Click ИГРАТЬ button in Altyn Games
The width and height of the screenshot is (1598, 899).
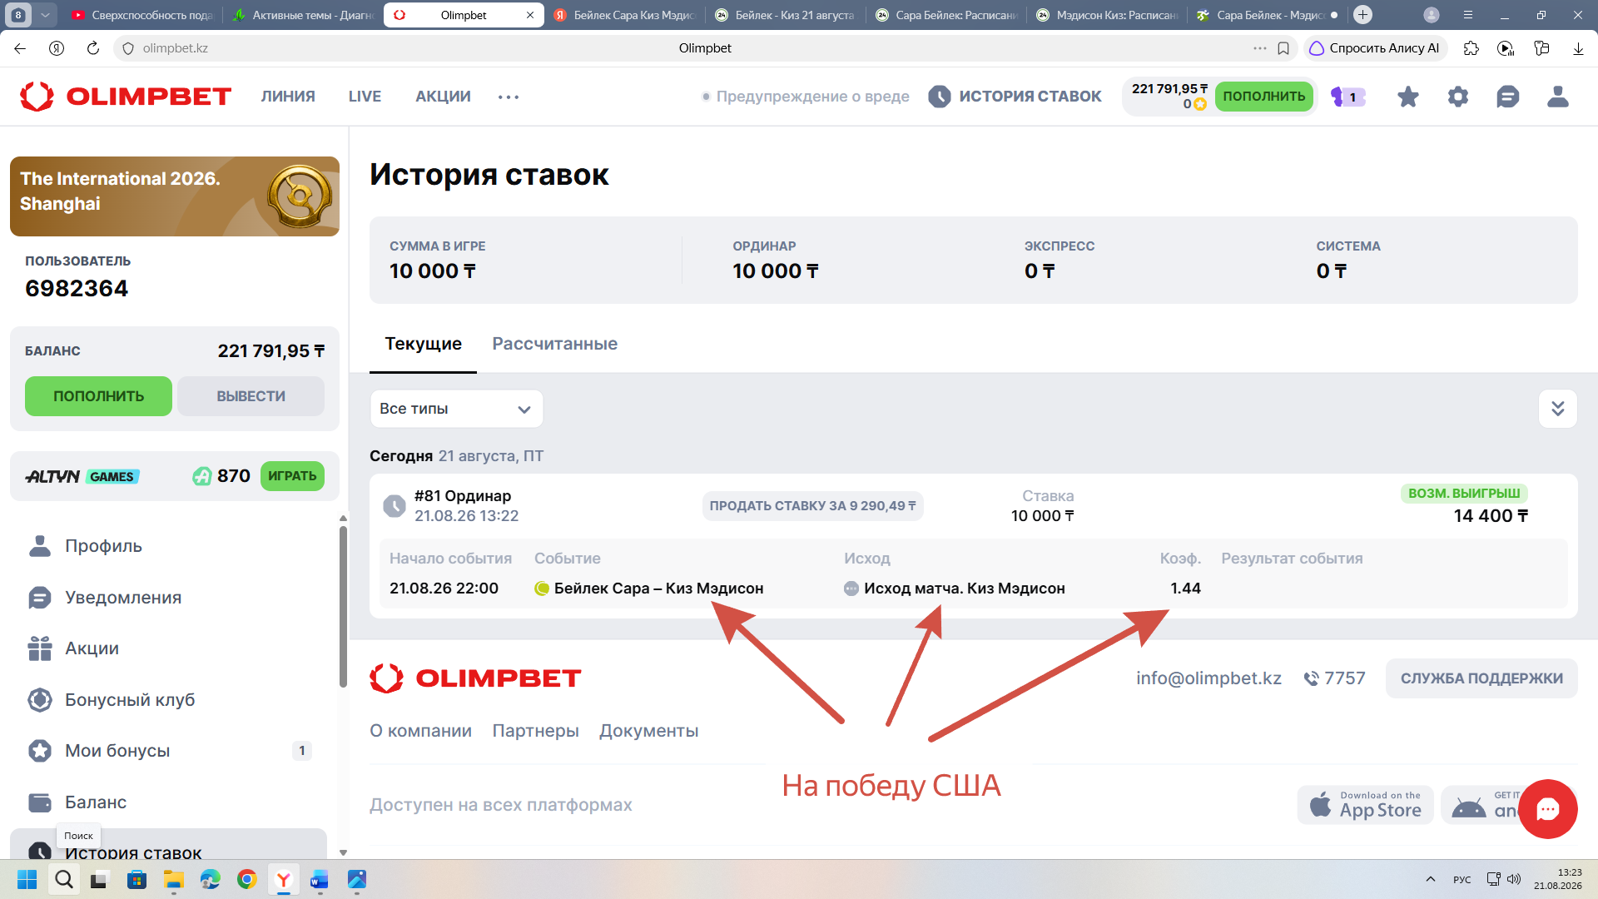[x=292, y=476]
